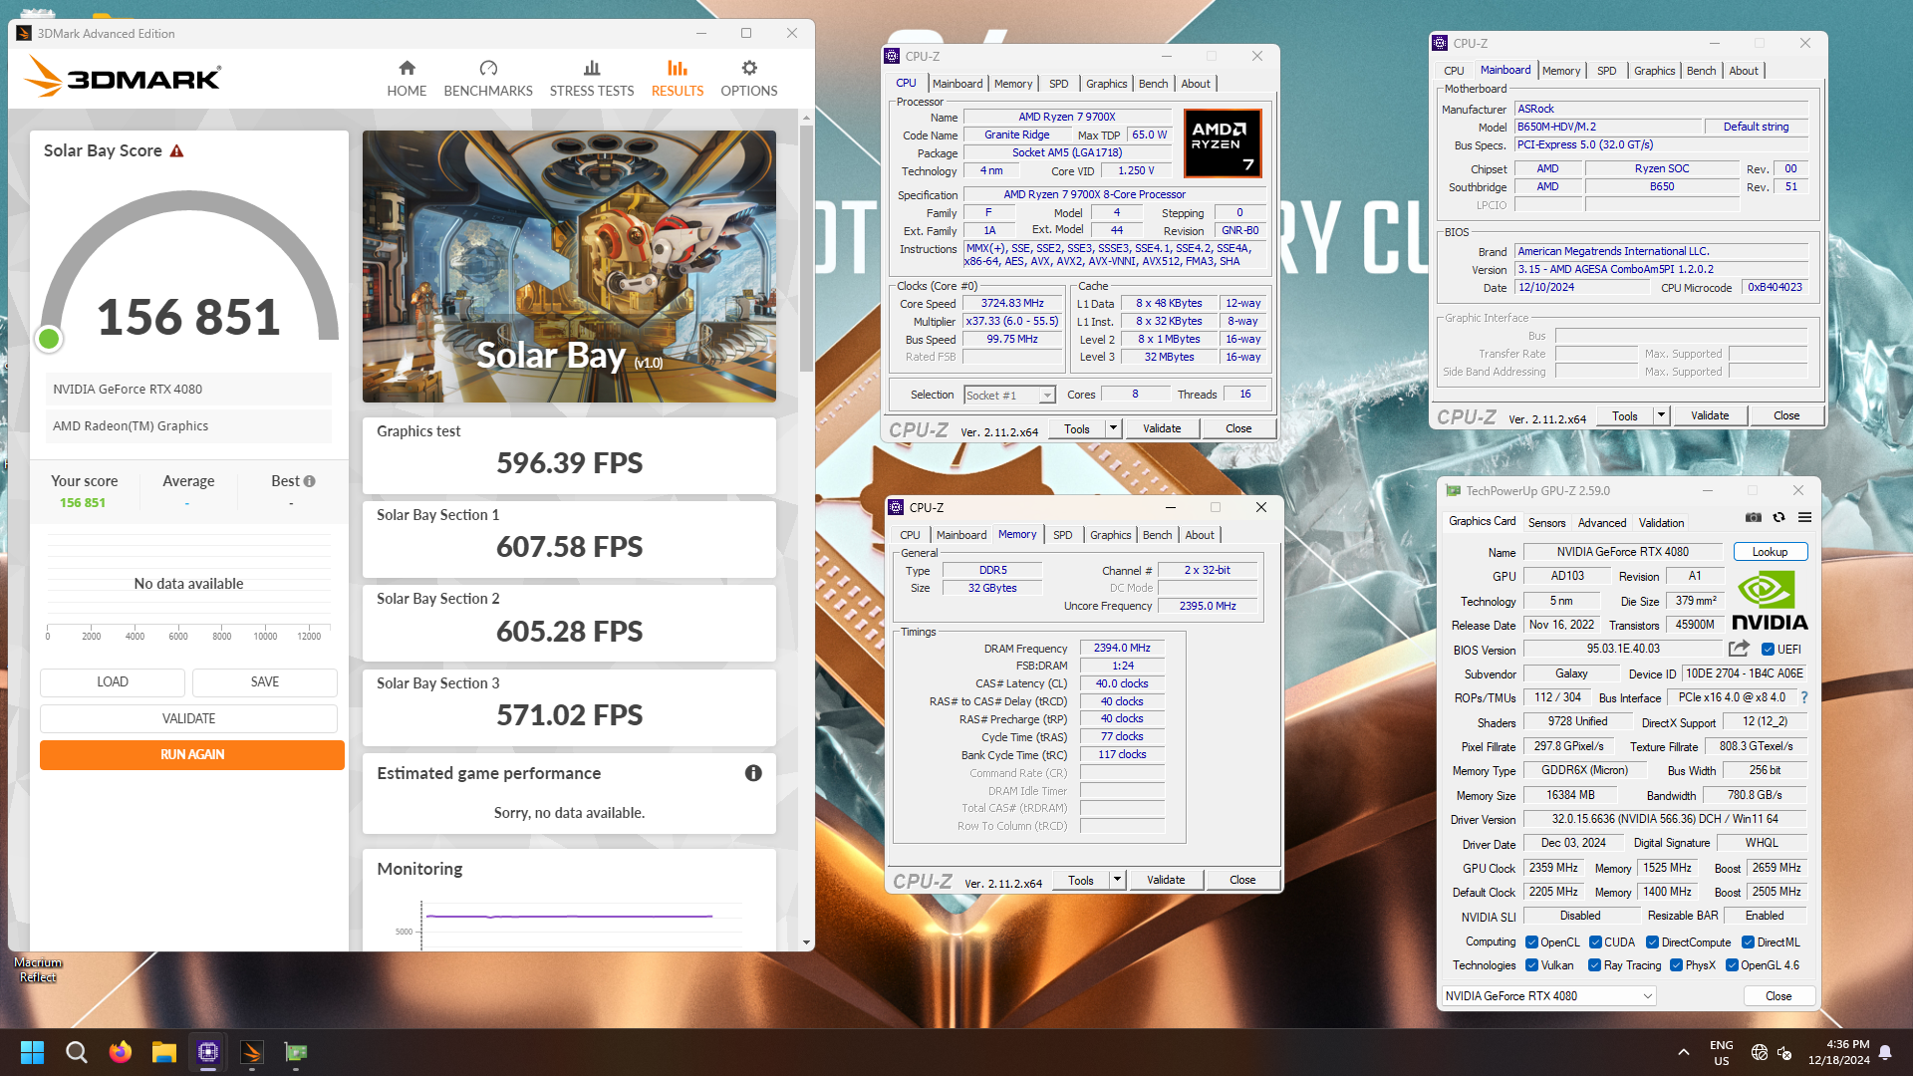Switch to Sensors tab in GPU-Z
Viewport: 1913px width, 1076px height.
pos(1546,523)
